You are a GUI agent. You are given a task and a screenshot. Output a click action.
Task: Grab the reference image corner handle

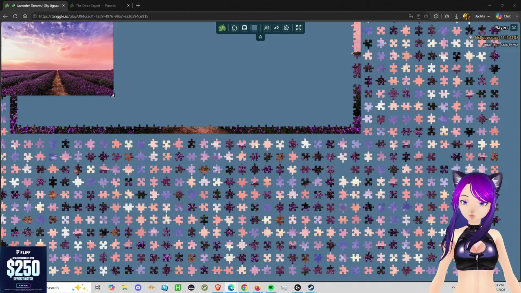pyautogui.click(x=113, y=95)
